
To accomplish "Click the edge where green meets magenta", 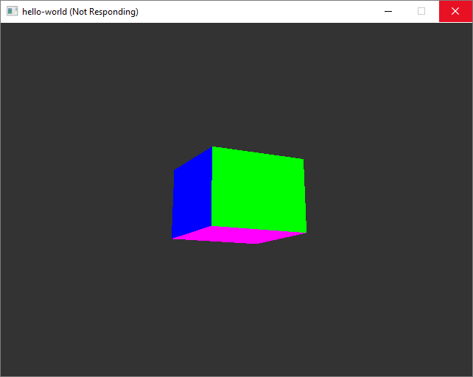I will [258, 229].
